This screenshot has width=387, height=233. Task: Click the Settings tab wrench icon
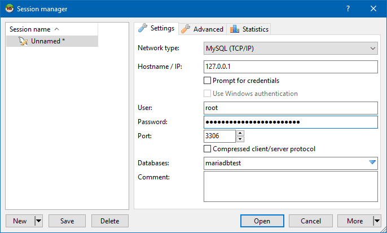pos(143,28)
